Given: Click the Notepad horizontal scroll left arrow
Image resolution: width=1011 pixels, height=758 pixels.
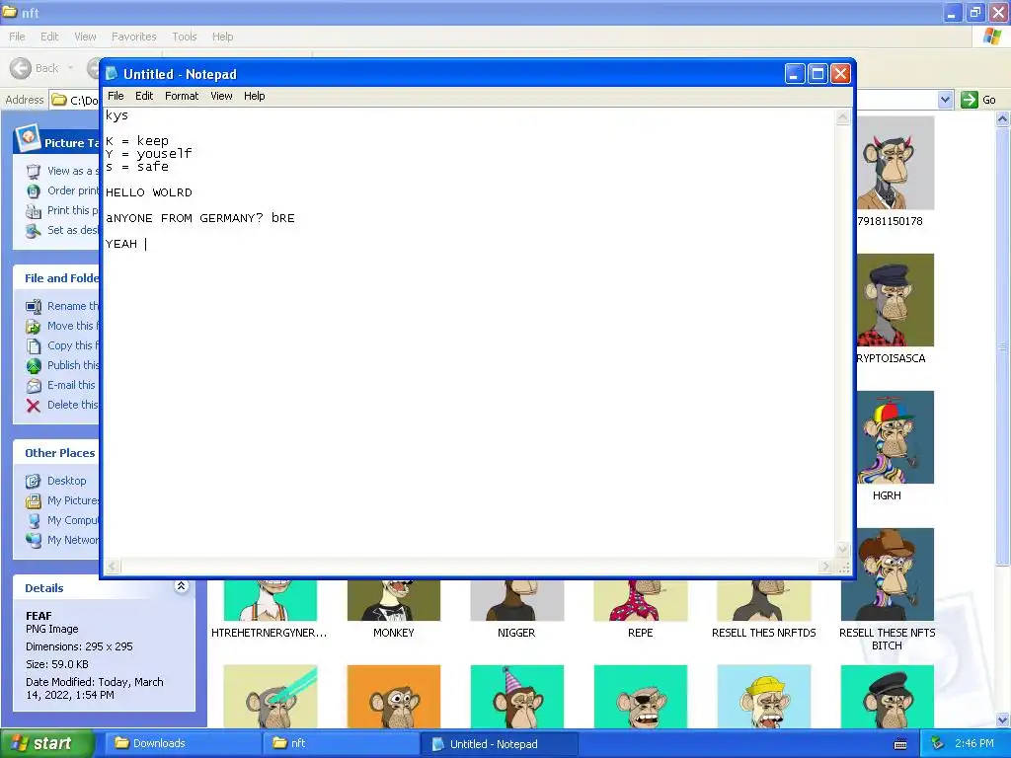Looking at the screenshot, I should (113, 567).
